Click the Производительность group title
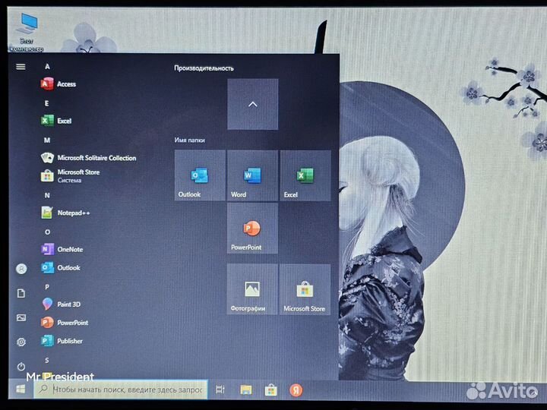Viewport: 547px width, 410px height. click(204, 68)
